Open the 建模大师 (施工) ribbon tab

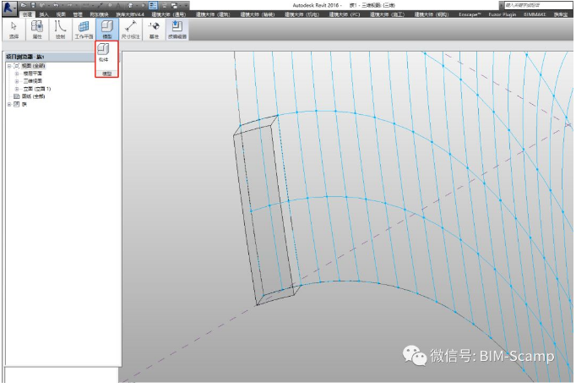387,14
